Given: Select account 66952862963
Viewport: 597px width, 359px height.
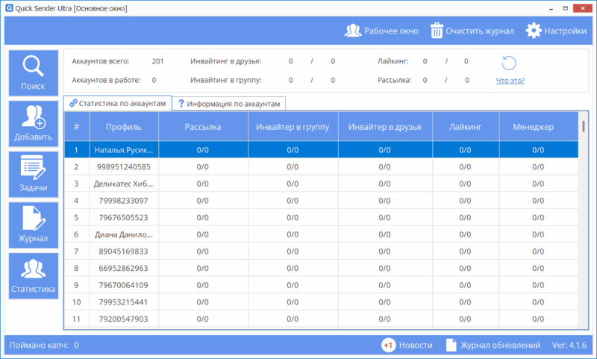Looking at the screenshot, I should pyautogui.click(x=124, y=269).
